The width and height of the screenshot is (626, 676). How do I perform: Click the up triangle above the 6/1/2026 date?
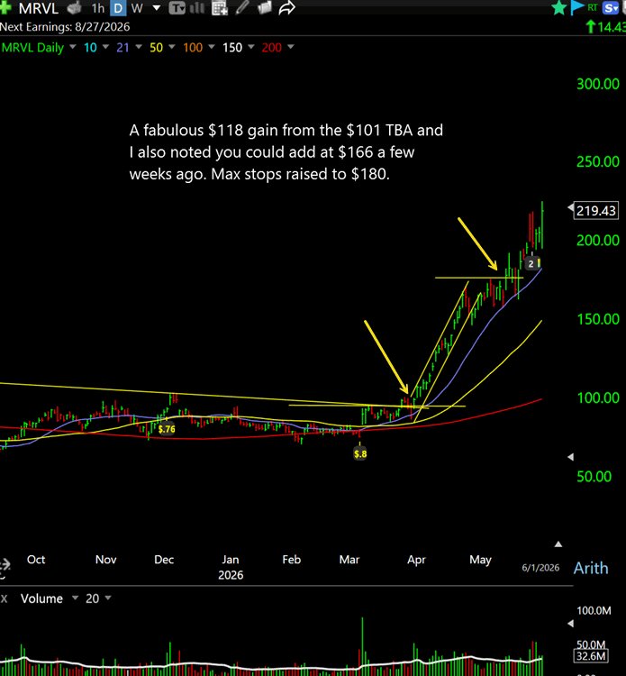(558, 544)
